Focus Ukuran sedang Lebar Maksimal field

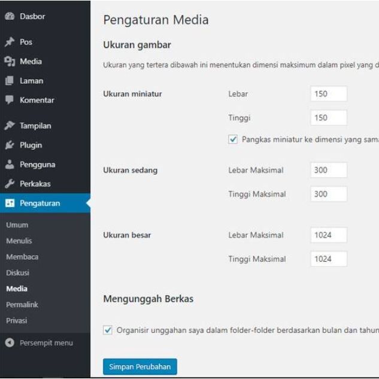point(329,170)
